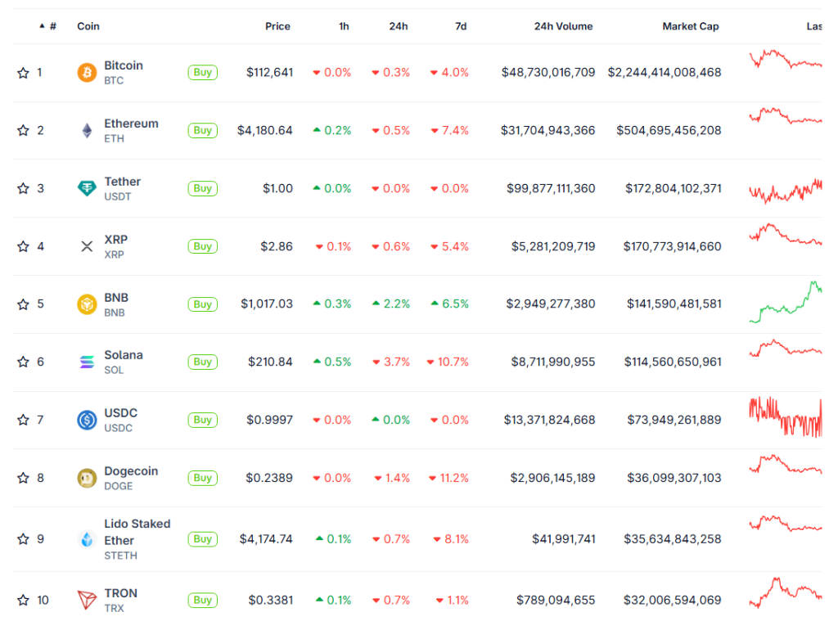This screenshot has height=621, width=838.
Task: Sort by the Price column header
Action: click(x=277, y=26)
